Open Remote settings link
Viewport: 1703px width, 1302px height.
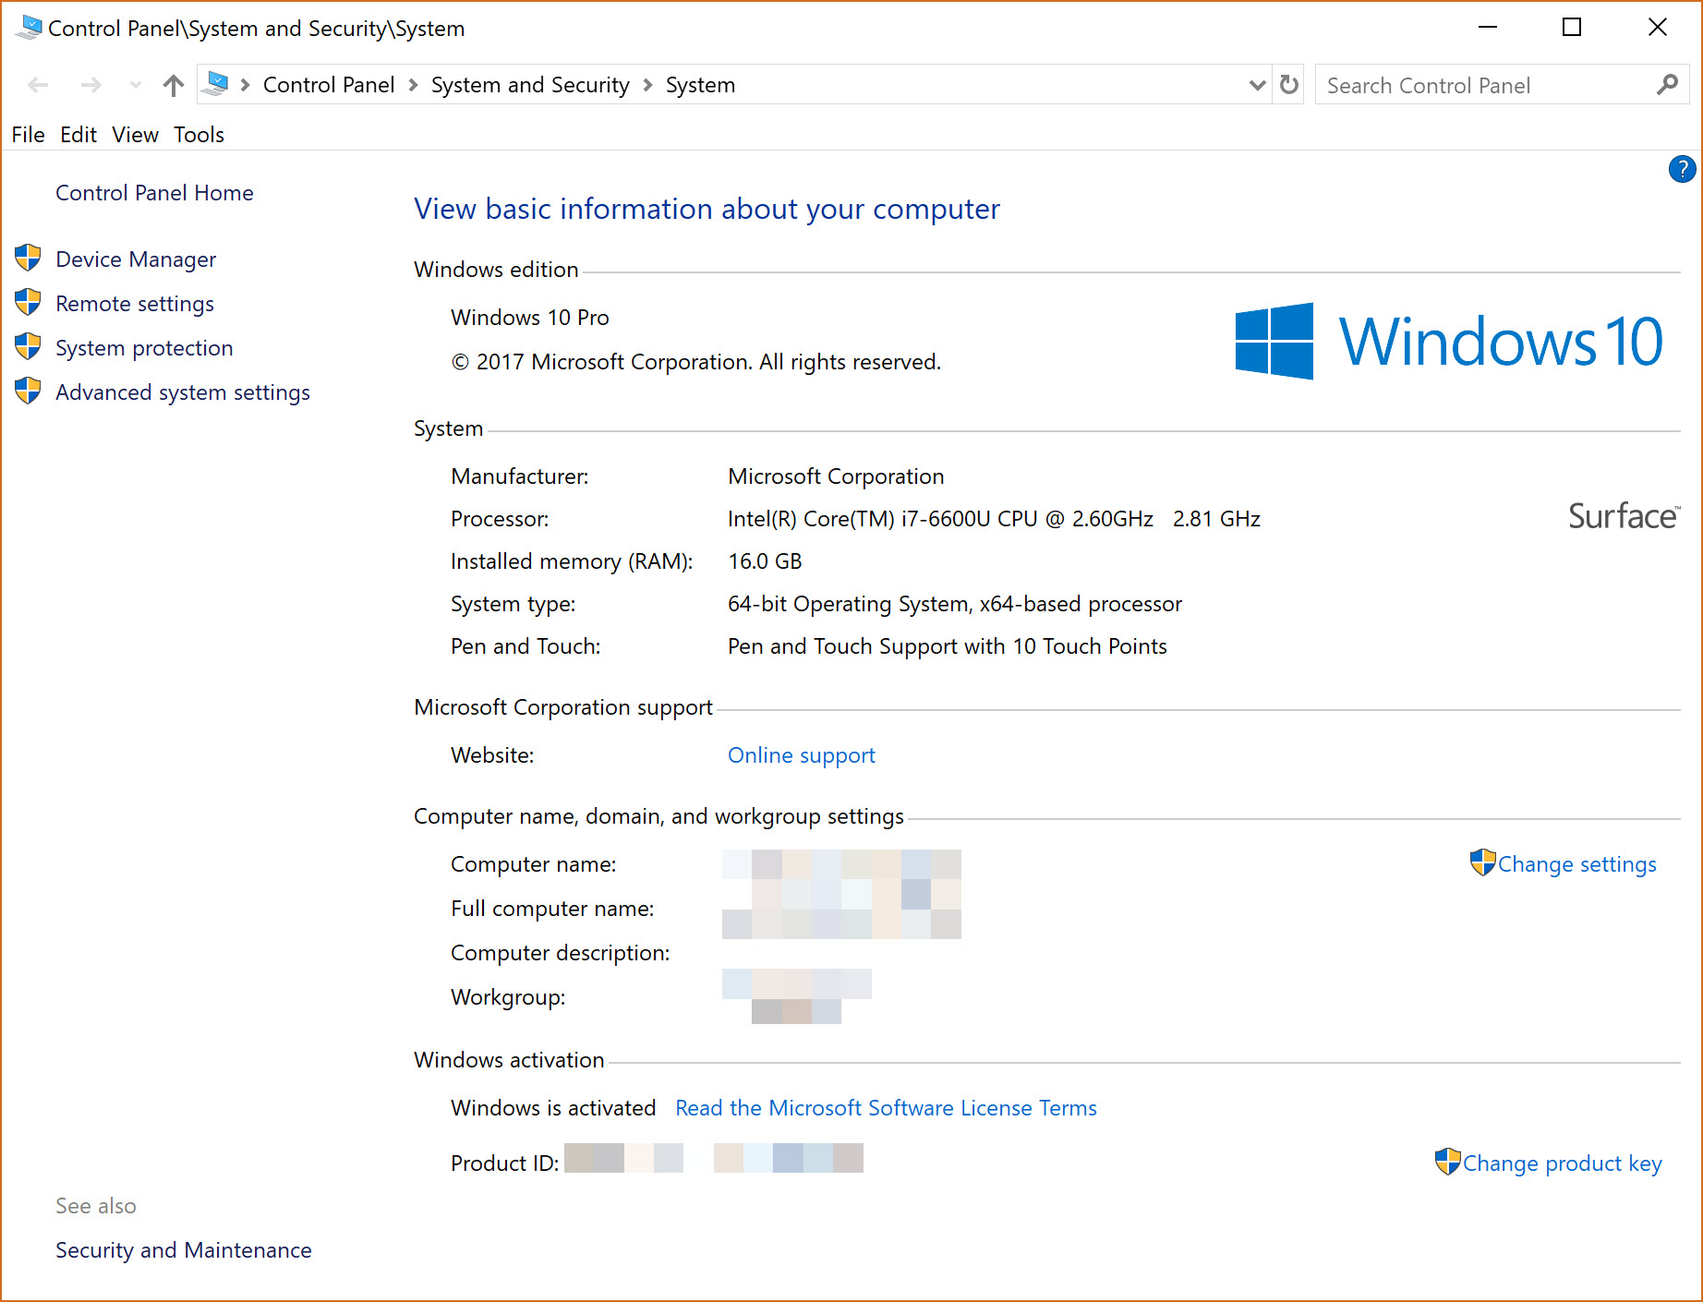tap(135, 303)
